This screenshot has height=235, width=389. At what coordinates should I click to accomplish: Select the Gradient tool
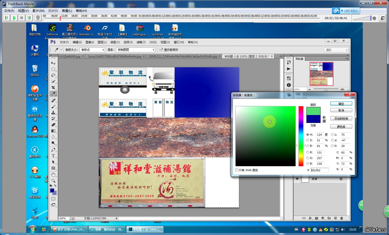(53, 131)
